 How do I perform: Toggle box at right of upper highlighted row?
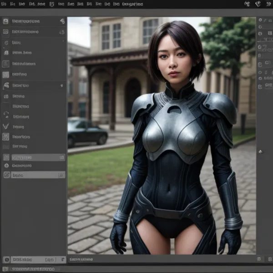coord(62,157)
